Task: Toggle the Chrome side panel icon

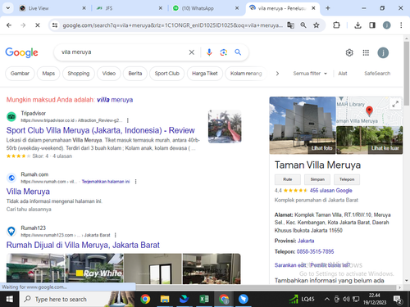Action: tap(372, 25)
